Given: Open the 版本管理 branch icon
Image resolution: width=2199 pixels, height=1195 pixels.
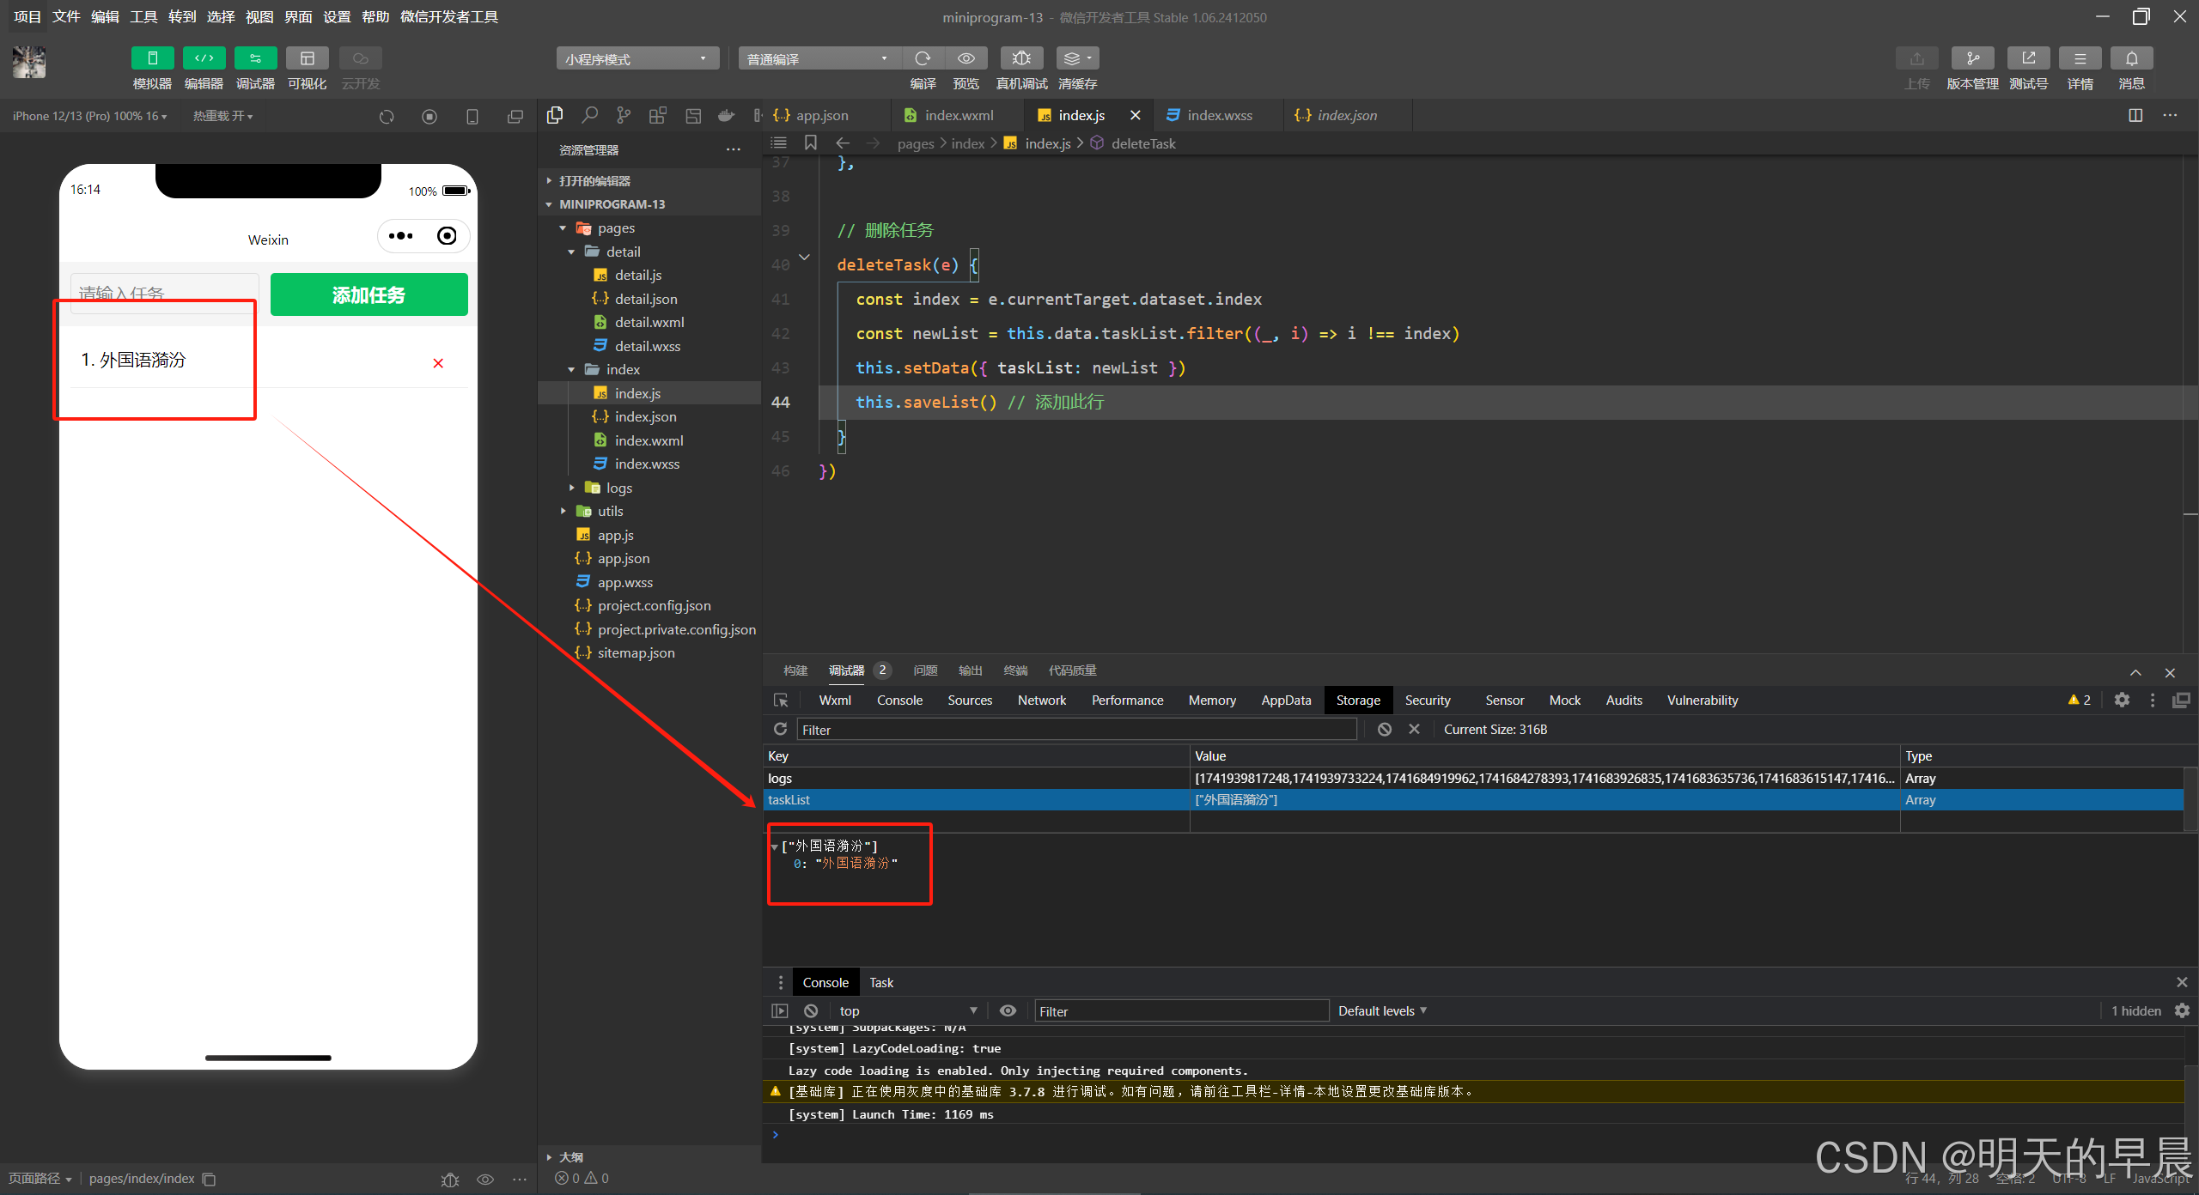Looking at the screenshot, I should pos(1972,58).
